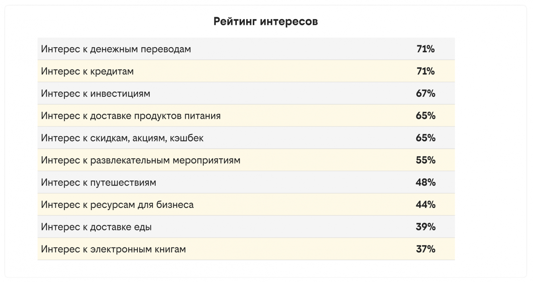
Task: Select the "Интерес к доставке еды" label
Action: click(x=96, y=227)
